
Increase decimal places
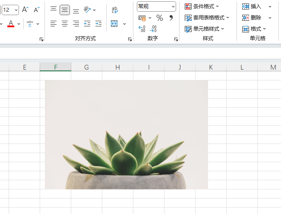pyautogui.click(x=142, y=29)
